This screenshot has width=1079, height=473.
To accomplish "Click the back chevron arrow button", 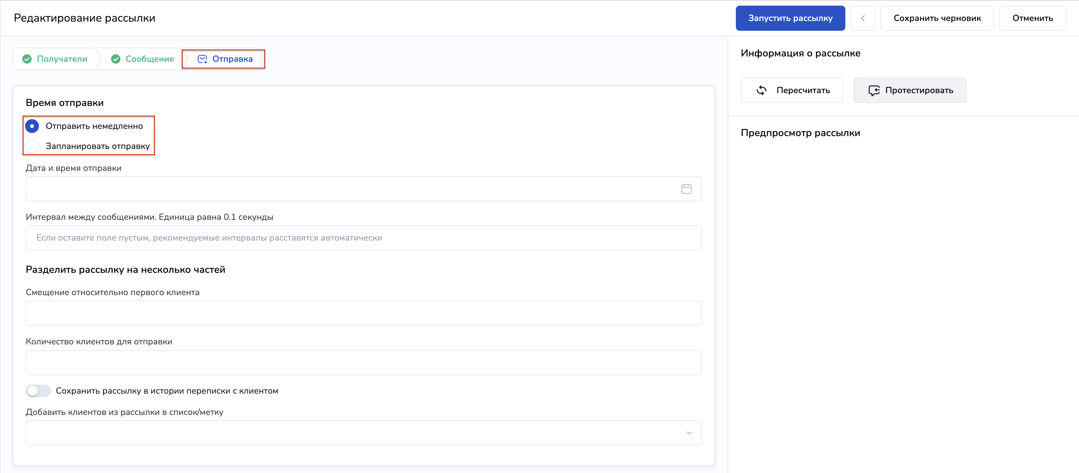I will [863, 18].
